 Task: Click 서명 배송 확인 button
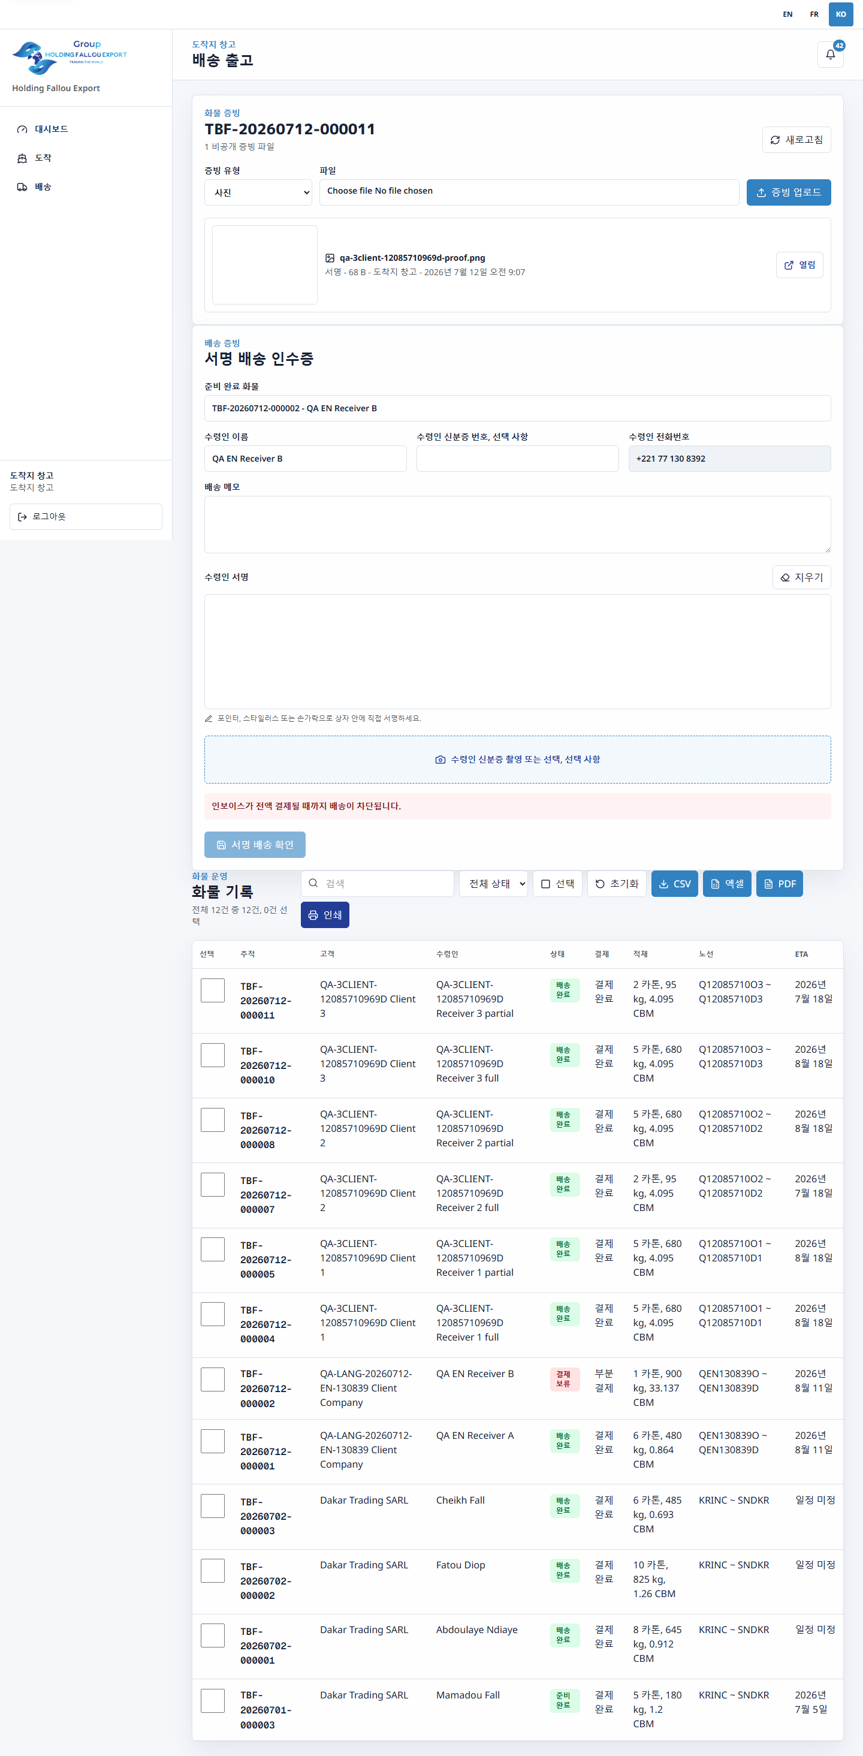pyautogui.click(x=255, y=845)
